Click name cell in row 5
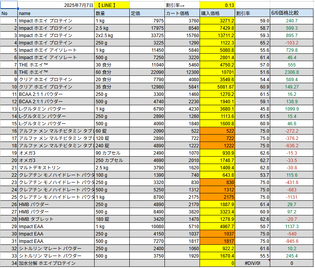 [56, 50]
